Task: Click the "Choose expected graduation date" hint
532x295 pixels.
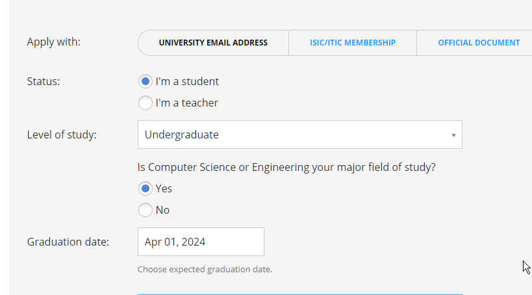Action: tap(205, 269)
